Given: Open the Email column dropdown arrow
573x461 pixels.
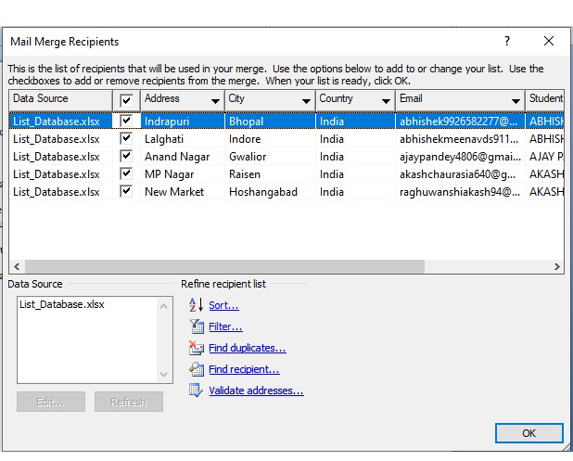Looking at the screenshot, I should (x=516, y=101).
